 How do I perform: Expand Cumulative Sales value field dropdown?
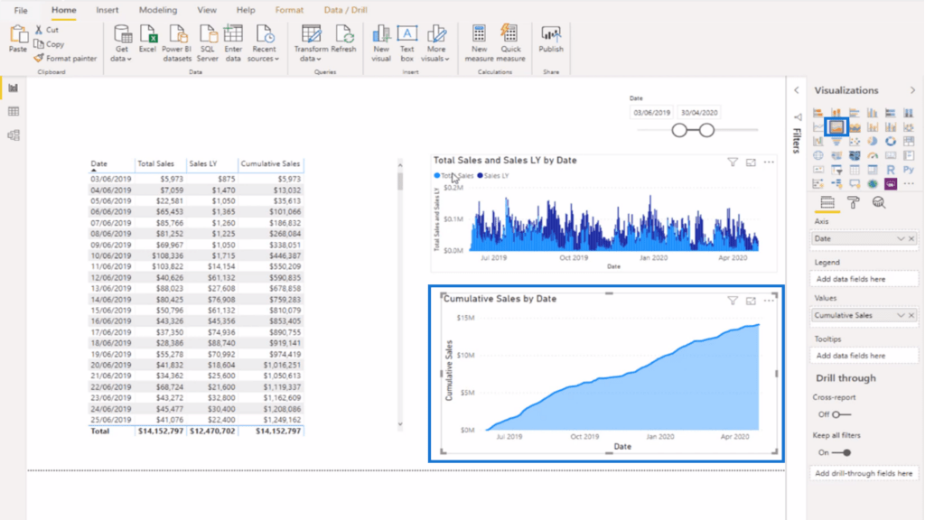(x=901, y=315)
